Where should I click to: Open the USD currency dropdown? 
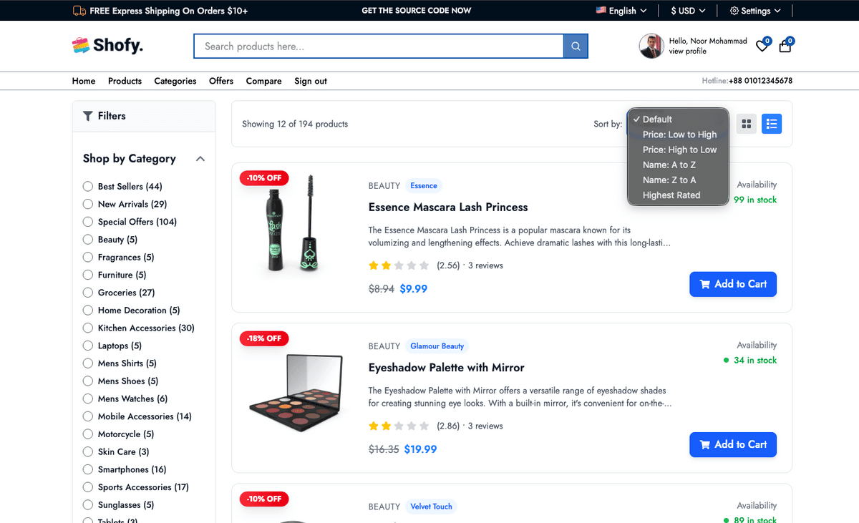[x=688, y=11]
